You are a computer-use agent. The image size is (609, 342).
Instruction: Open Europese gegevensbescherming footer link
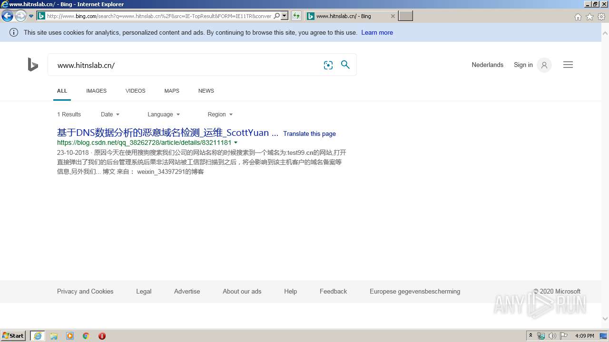pyautogui.click(x=415, y=291)
